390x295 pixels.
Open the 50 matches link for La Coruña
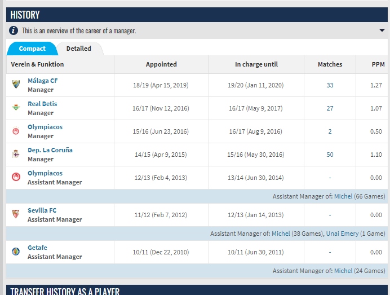[330, 155]
